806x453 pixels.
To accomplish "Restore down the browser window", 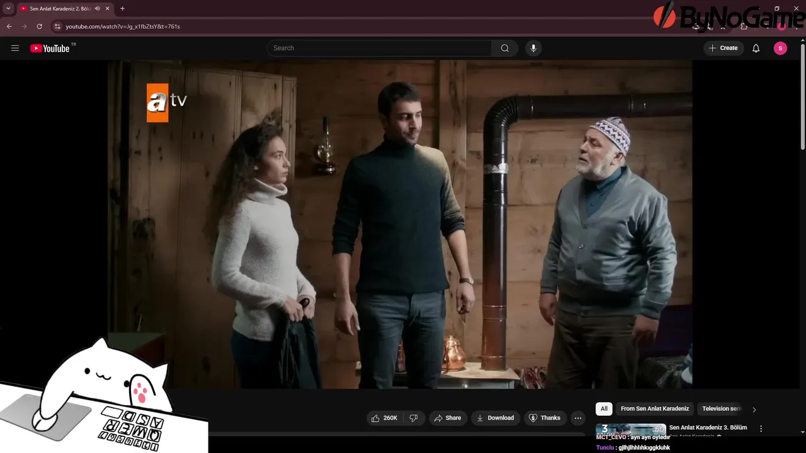I will pos(777,8).
